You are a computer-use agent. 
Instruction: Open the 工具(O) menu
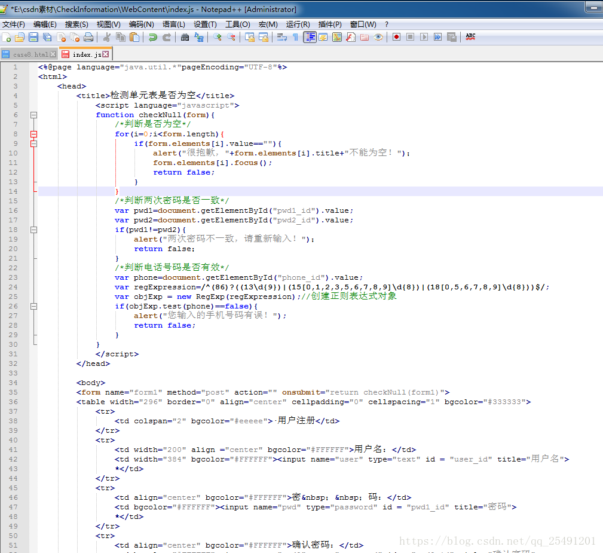coord(238,25)
